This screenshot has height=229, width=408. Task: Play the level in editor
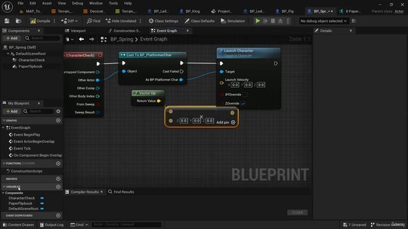click(x=258, y=21)
